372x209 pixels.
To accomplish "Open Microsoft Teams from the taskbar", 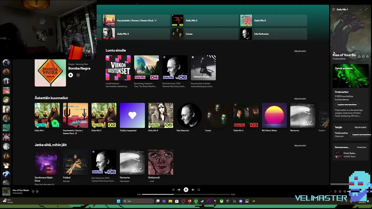I will coord(164,201).
